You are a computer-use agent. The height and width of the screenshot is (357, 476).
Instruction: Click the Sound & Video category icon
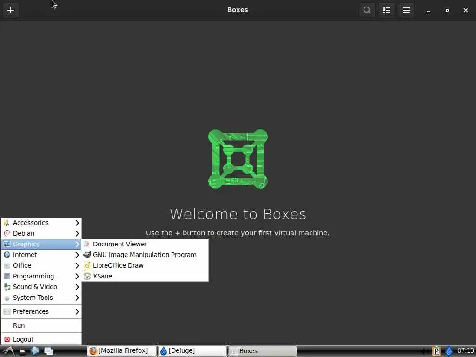tap(7, 287)
